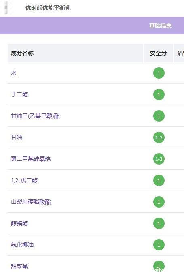Open the 水 ingredient link
This screenshot has width=184, height=276.
pyautogui.click(x=14, y=73)
